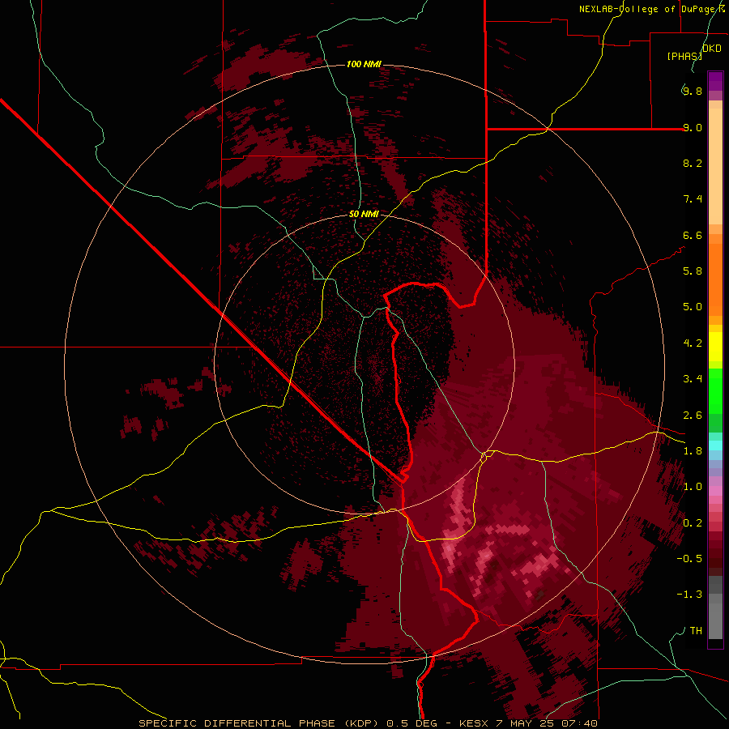Screen dimensions: 729x729
Task: Click the cyan swatch on the color bar
Action: 715,446
